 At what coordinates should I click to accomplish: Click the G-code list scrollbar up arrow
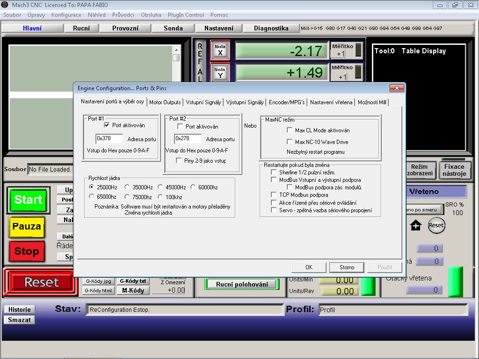point(176,50)
